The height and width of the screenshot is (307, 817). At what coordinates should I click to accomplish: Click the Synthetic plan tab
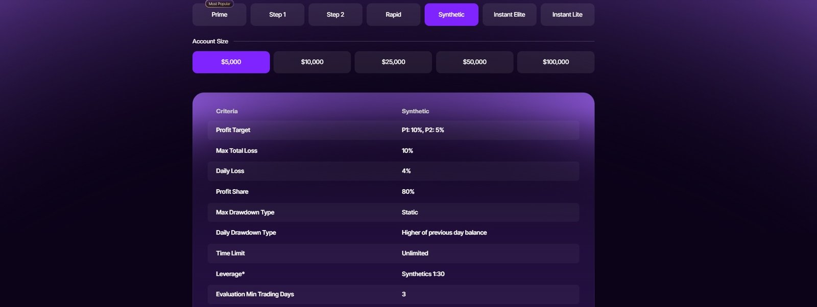point(451,14)
